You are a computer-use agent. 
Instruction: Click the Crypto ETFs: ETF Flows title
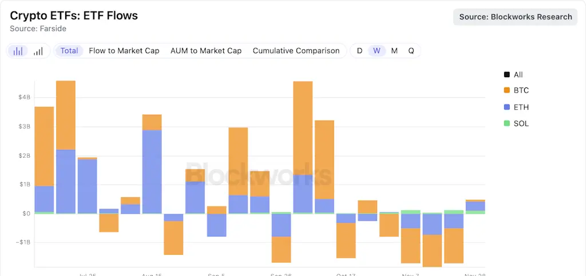[74, 15]
